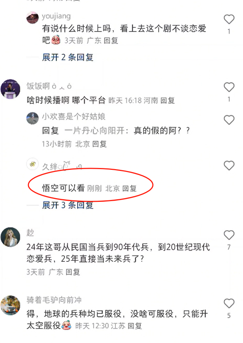View 小欢喜是个好姑娘's avatar
Screen dimensions: 243x343
tap(33, 118)
